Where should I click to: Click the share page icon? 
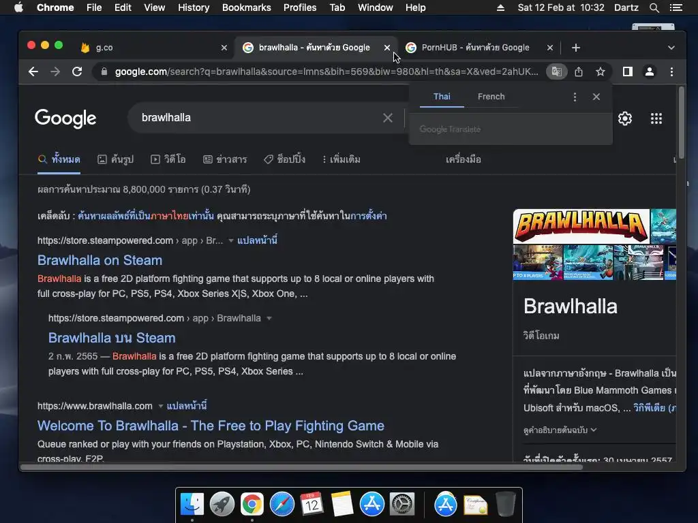579,72
